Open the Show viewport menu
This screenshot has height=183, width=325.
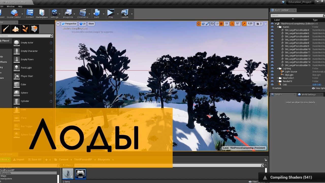click(91, 24)
